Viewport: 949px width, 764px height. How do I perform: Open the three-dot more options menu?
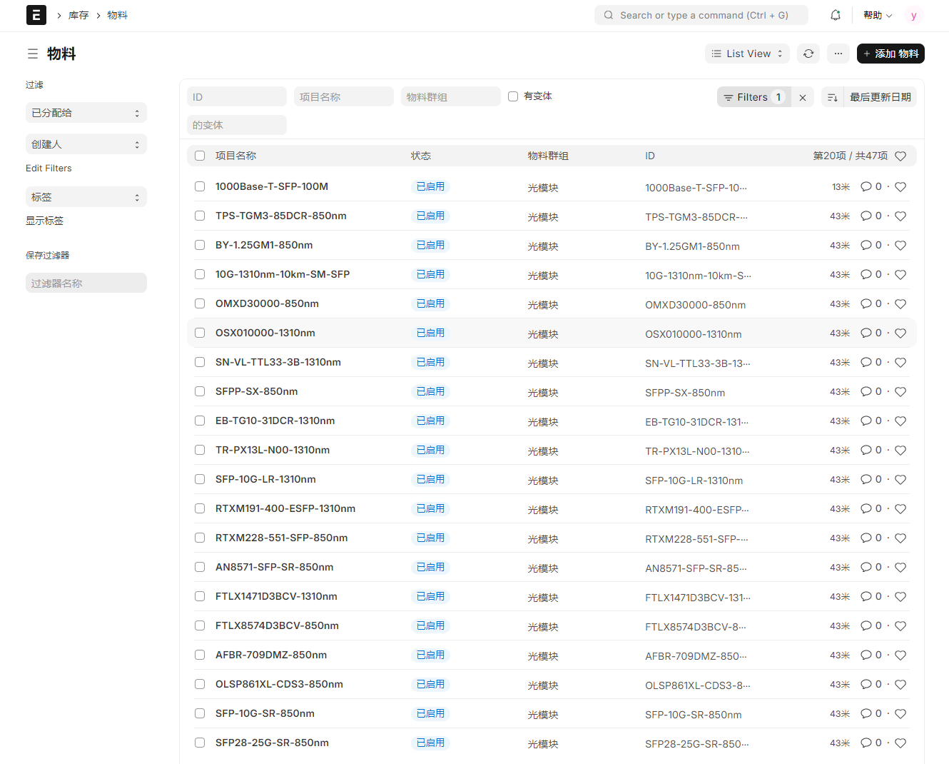coord(838,54)
